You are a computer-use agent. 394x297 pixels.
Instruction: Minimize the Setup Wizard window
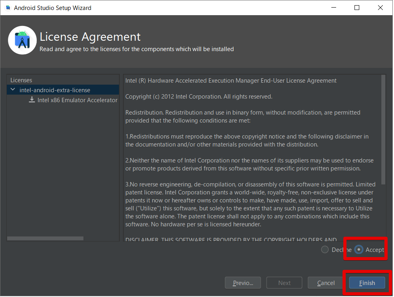point(334,8)
